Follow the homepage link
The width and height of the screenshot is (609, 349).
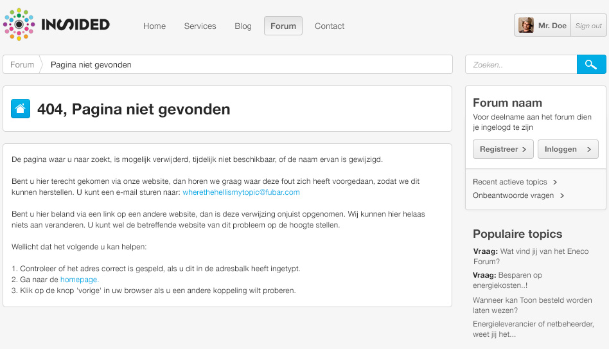[x=80, y=280]
